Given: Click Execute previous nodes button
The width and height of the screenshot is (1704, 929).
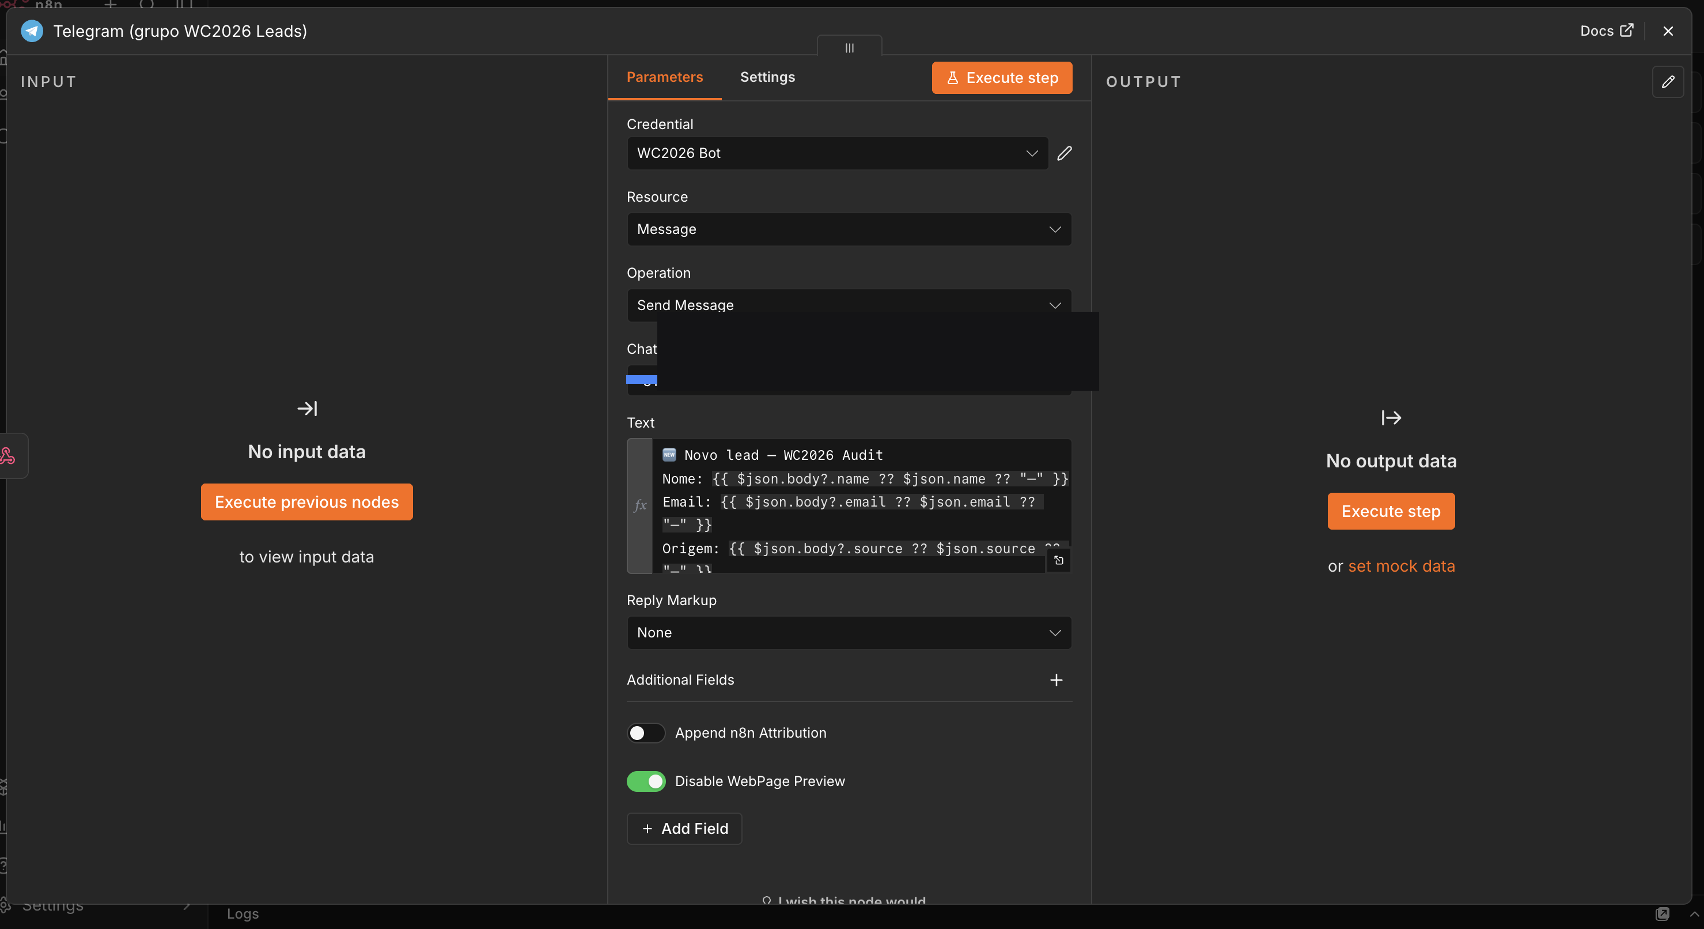Looking at the screenshot, I should pos(306,501).
